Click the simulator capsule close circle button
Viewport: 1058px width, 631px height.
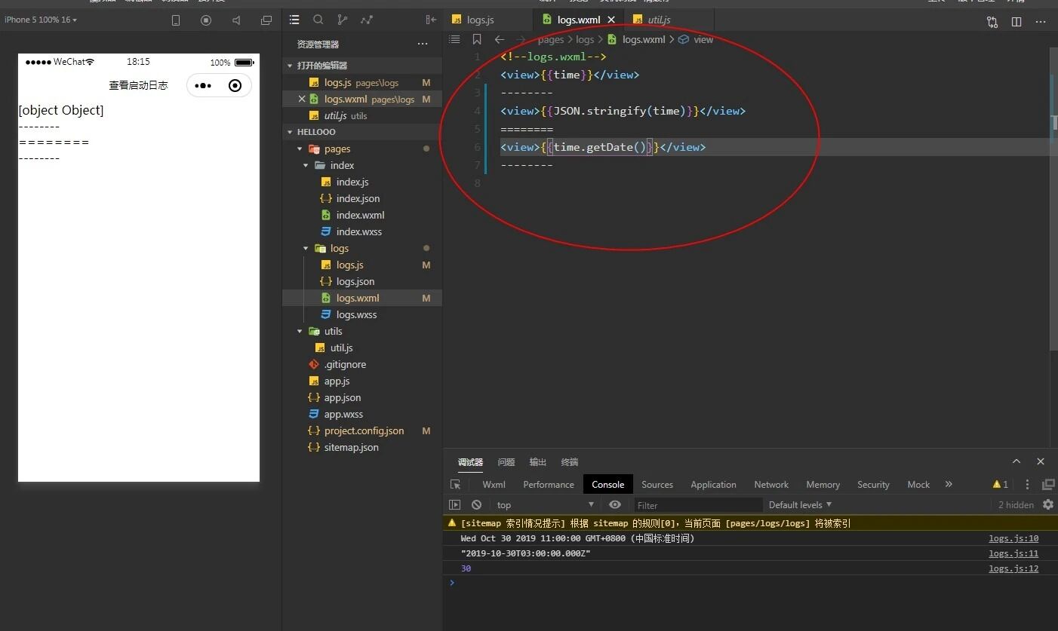(x=235, y=85)
